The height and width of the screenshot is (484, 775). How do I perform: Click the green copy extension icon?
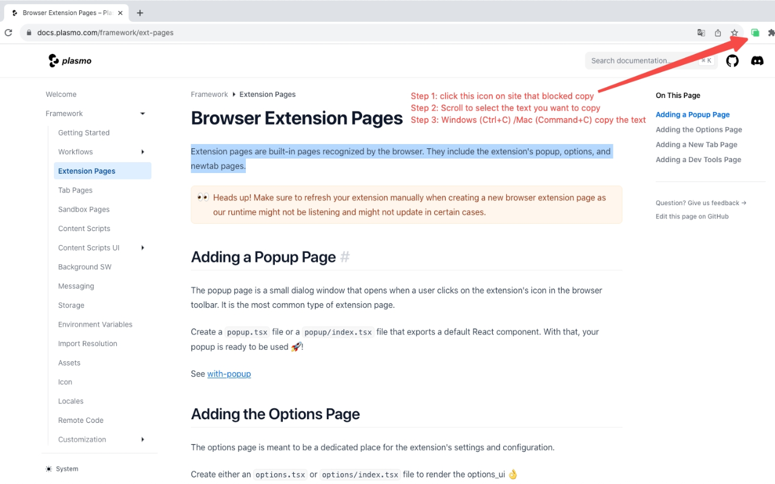point(755,33)
